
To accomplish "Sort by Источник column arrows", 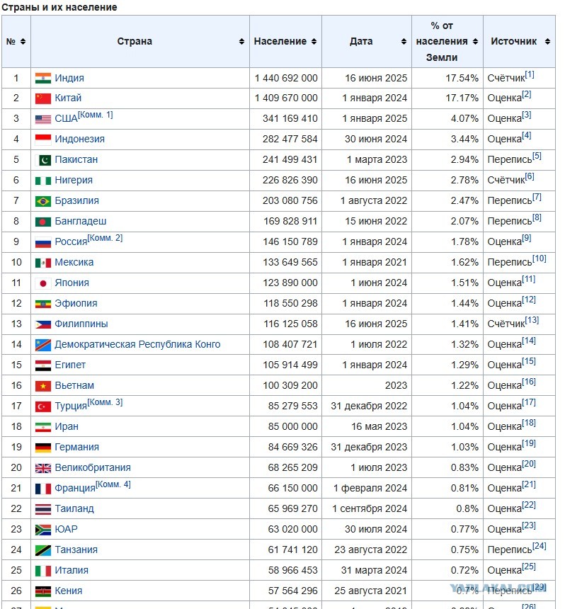I will pyautogui.click(x=547, y=42).
